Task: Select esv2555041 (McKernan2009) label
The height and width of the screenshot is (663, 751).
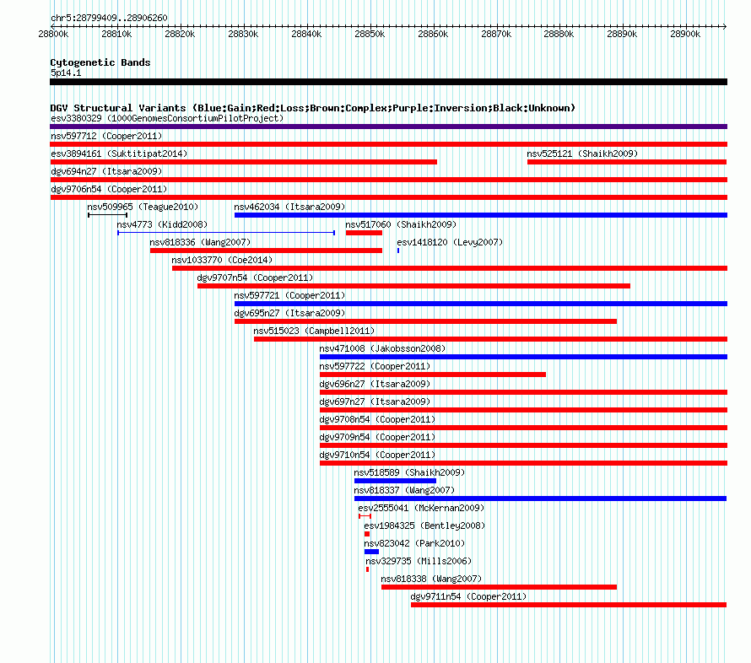Action: coord(421,508)
